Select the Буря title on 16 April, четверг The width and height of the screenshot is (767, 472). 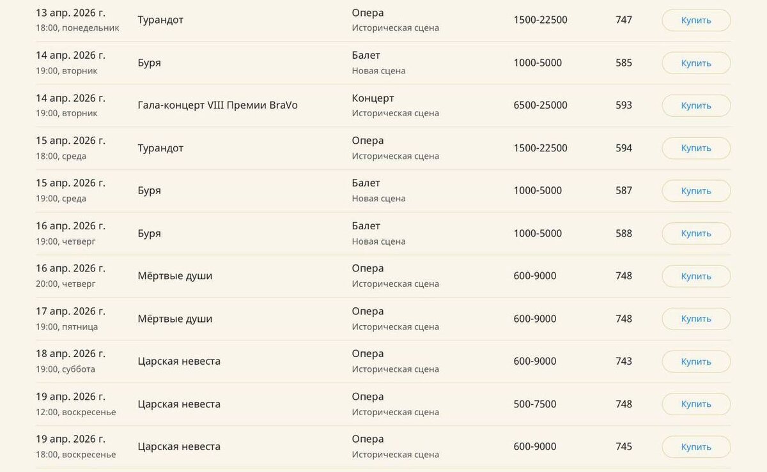click(x=149, y=233)
